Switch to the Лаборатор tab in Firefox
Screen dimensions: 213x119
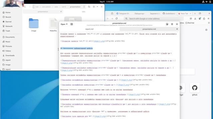click(139, 14)
